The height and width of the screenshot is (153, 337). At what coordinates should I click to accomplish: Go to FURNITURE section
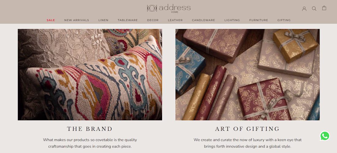[259, 20]
